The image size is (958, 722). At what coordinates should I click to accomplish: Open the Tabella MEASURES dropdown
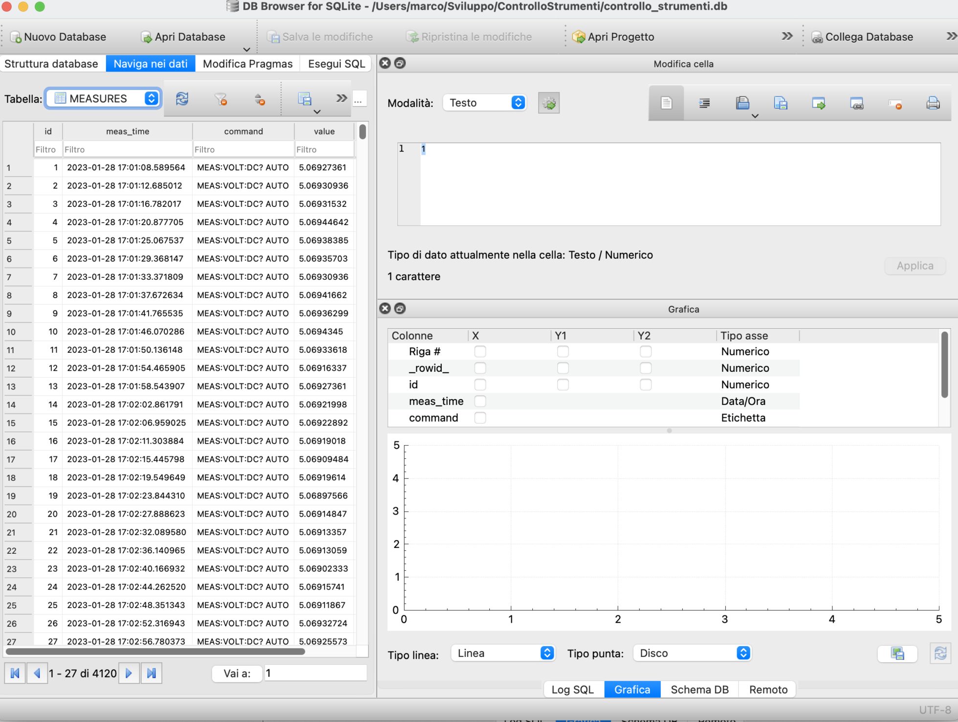(x=104, y=98)
